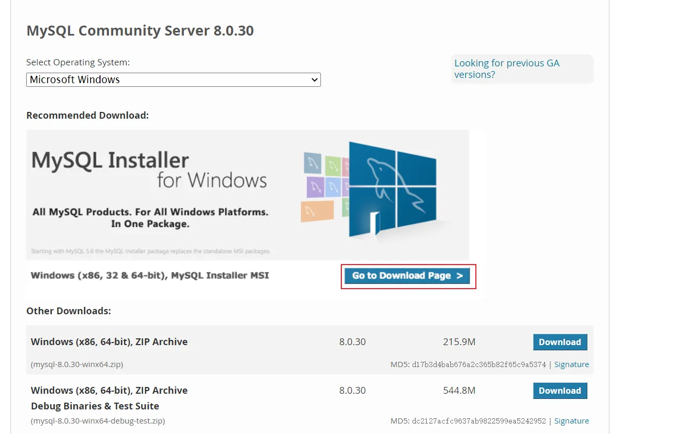The image size is (679, 434).
Task: Select MD5 hash dc2127acfc9637ab9822599ea5242952
Action: pyautogui.click(x=478, y=421)
